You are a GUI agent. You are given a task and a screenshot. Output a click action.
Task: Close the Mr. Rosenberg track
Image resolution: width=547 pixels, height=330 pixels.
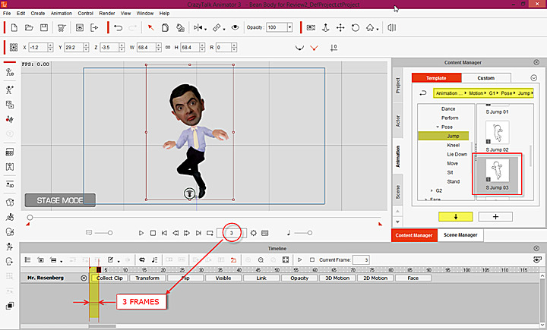coord(84,278)
